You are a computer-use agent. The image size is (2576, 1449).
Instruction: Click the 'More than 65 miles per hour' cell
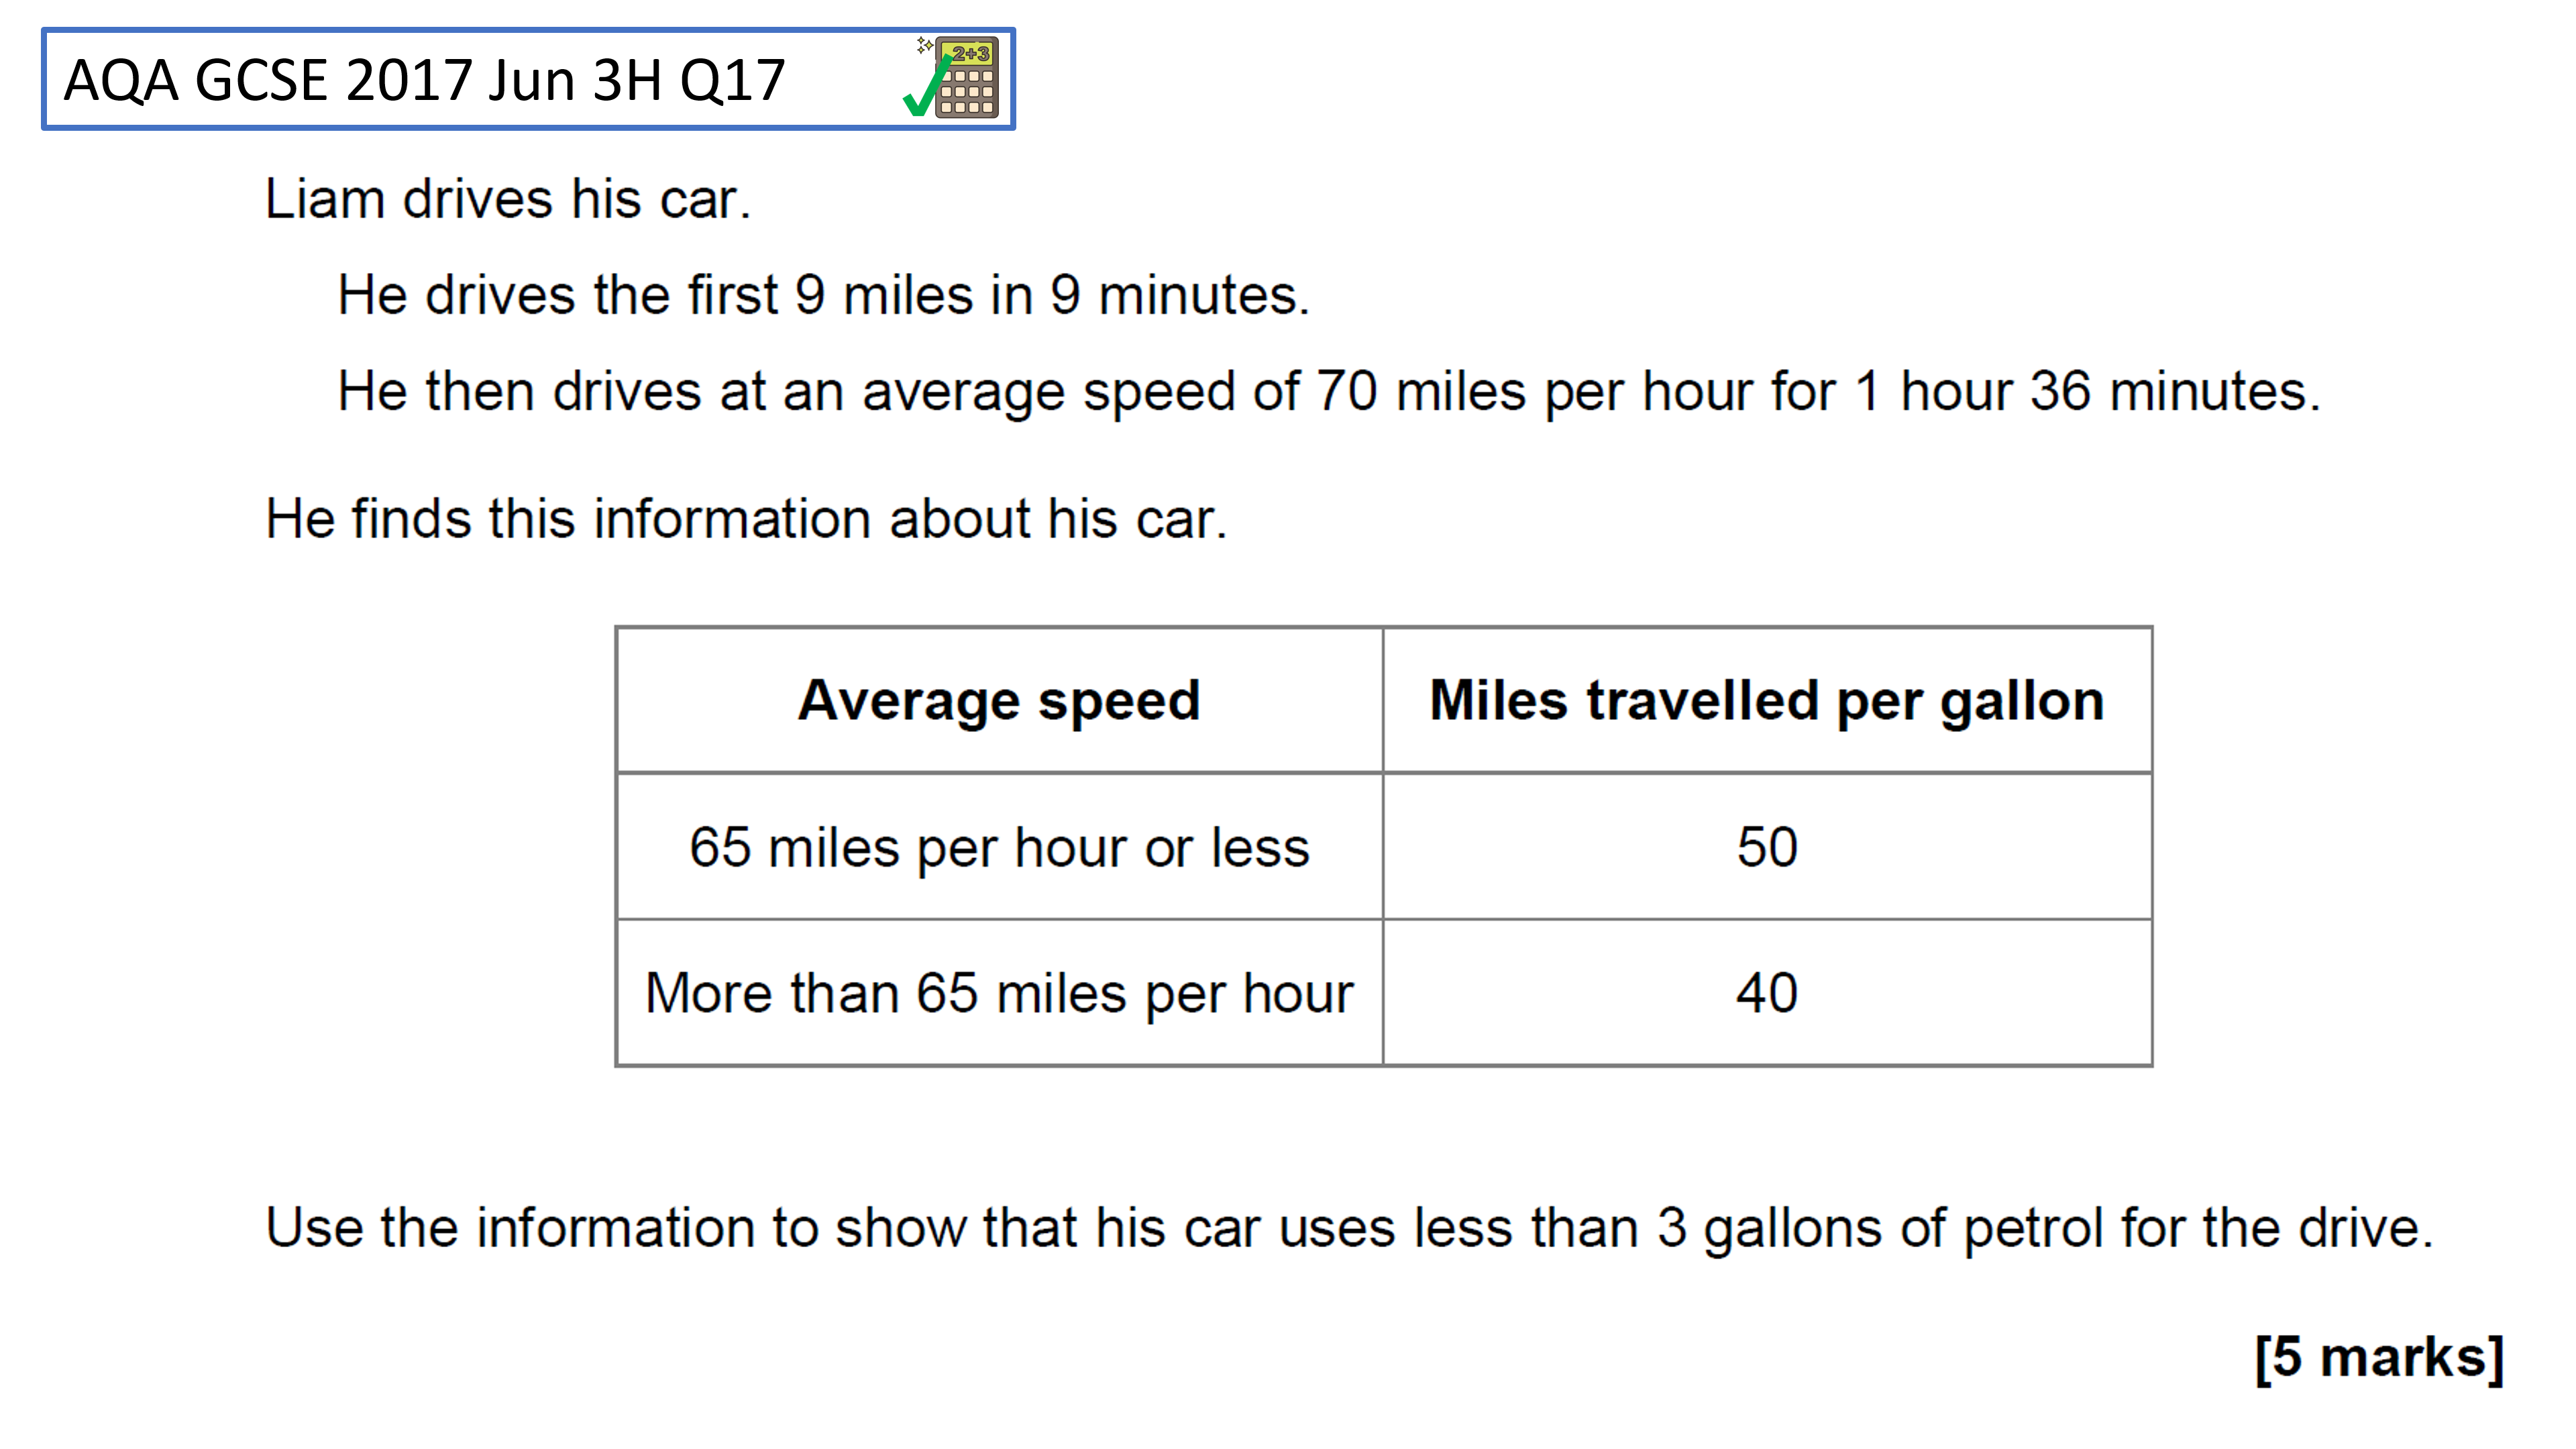coord(999,993)
